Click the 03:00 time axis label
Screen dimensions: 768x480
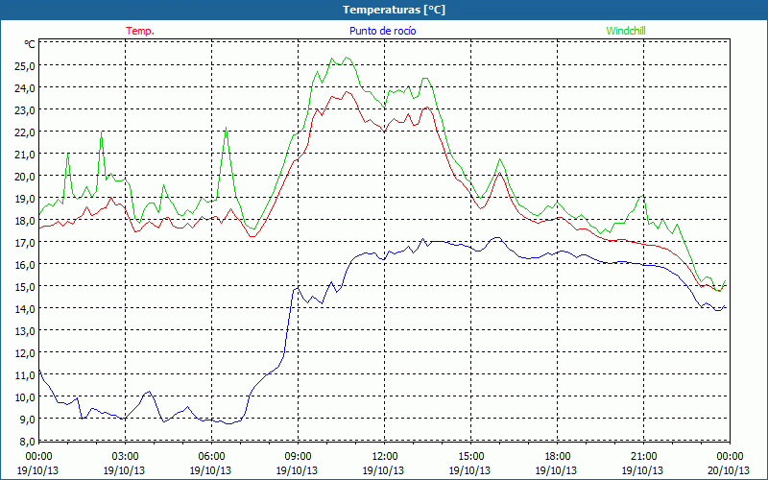(125, 457)
